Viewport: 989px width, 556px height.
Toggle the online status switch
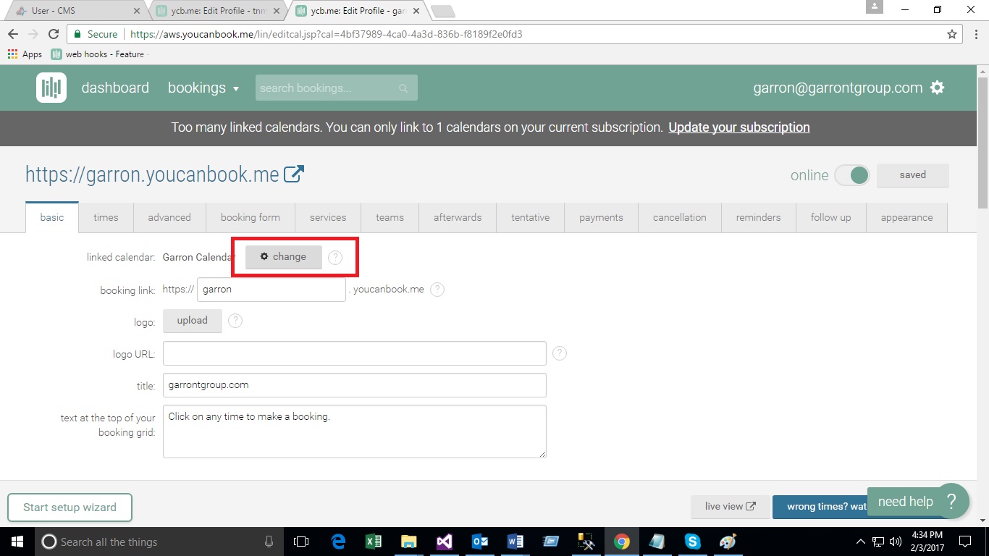click(x=851, y=175)
